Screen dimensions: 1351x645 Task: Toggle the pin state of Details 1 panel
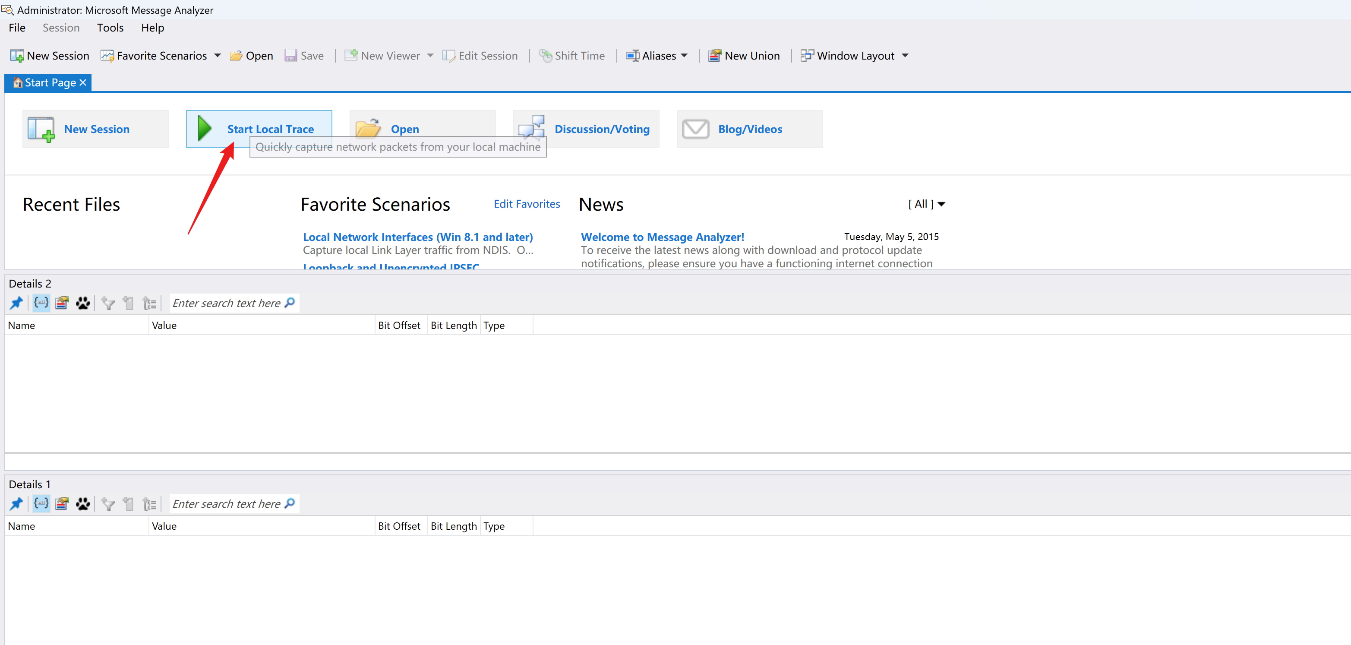tap(16, 503)
